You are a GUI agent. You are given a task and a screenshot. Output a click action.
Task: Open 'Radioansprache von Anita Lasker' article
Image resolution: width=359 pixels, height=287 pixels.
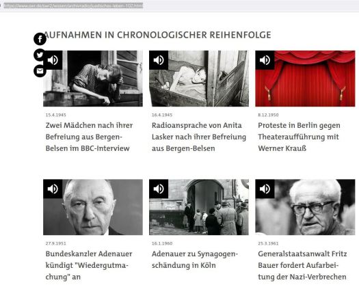[199, 137]
